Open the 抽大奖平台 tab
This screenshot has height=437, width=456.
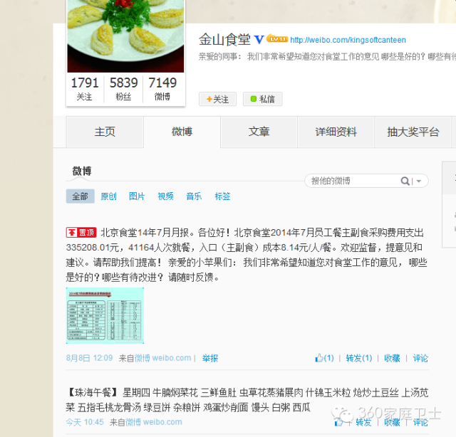click(413, 132)
